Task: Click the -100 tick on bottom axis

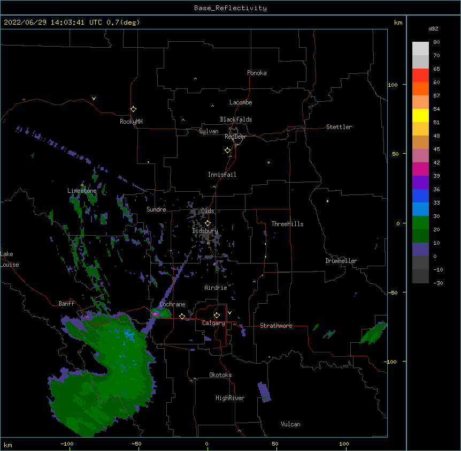Action: pos(67,444)
